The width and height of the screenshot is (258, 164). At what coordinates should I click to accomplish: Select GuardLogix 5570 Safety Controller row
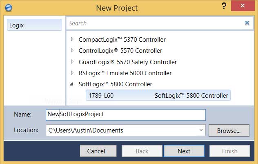(x=128, y=62)
